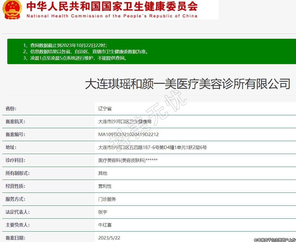Click the 经营性质 value 营利性
296x242 pixels.
click(105, 186)
